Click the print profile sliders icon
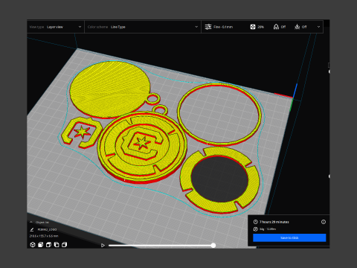This screenshot has height=268, width=357. tap(208, 27)
